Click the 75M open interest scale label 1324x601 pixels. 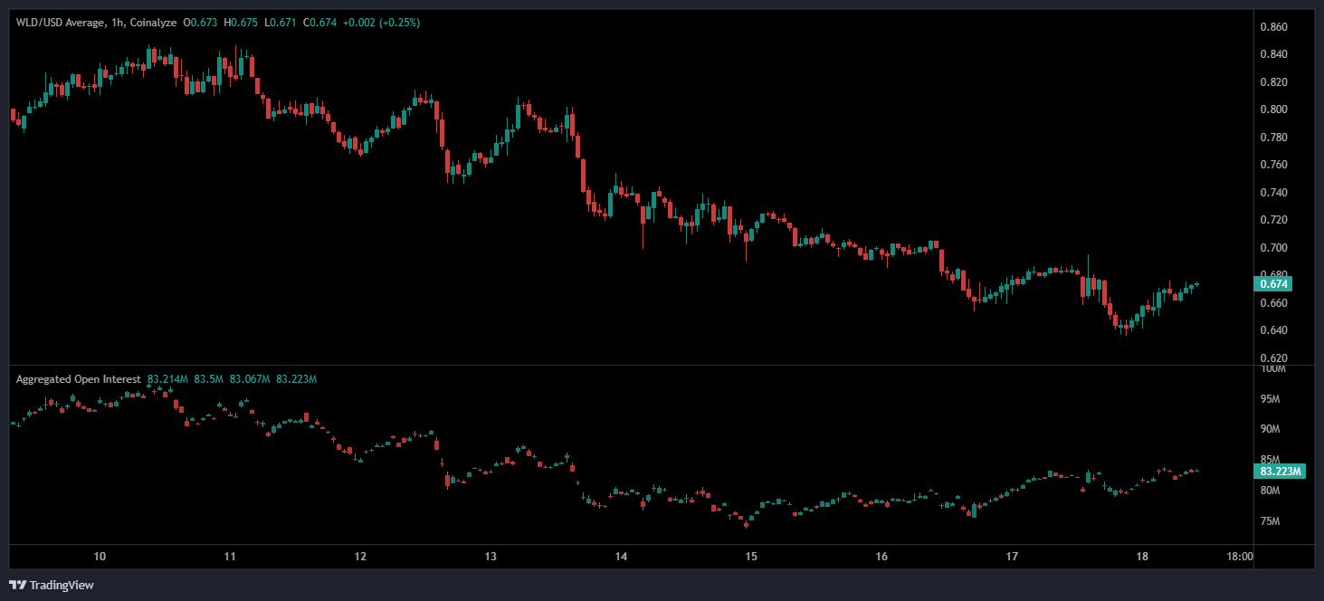click(x=1270, y=521)
